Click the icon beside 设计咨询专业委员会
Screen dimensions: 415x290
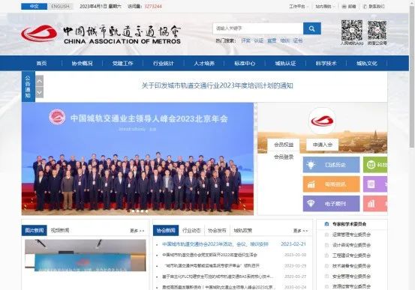coord(326,245)
